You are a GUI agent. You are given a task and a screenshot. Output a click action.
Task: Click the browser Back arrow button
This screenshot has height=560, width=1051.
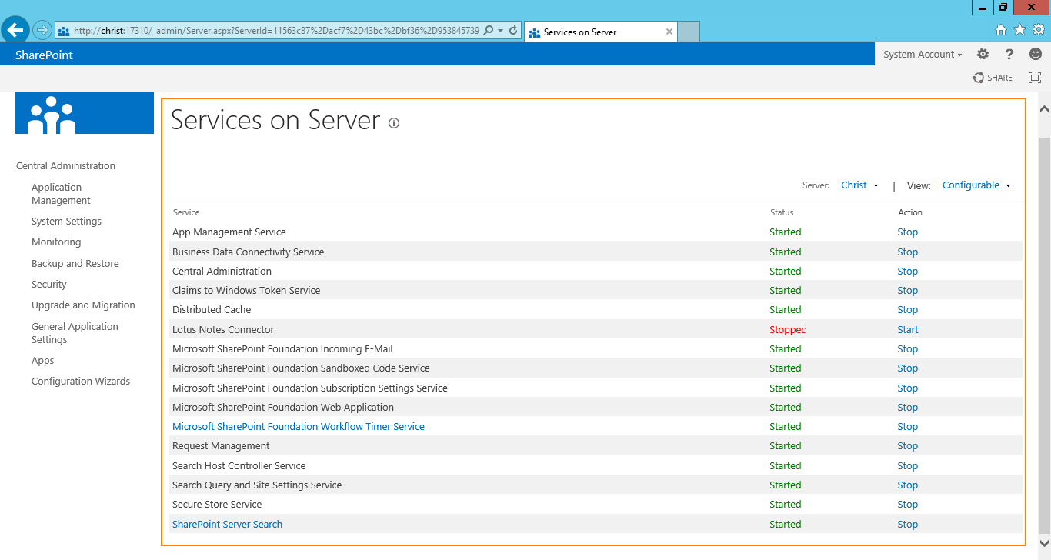(x=15, y=30)
